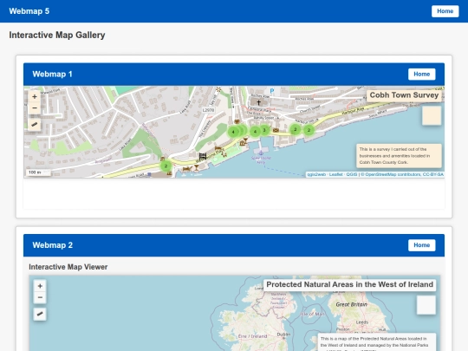This screenshot has width=468, height=351.
Task: Activate the measure ruler tool on Cobh map
Action: (35, 124)
